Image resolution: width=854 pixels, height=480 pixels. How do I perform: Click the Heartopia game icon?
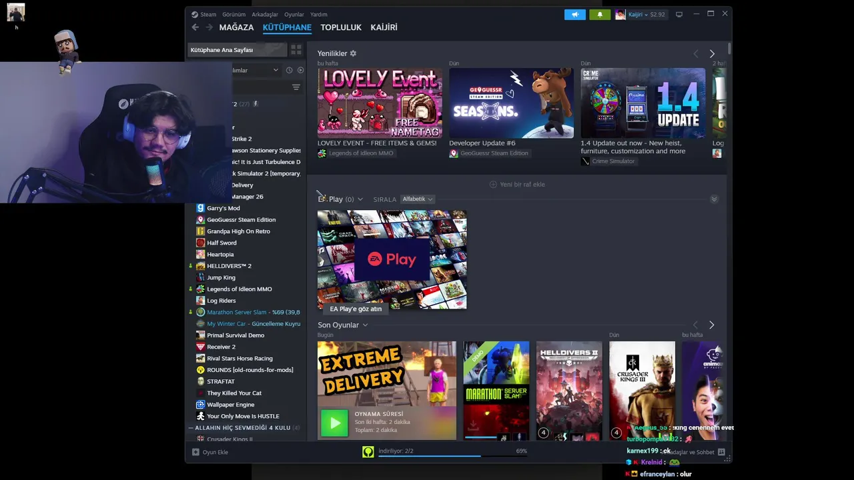[x=200, y=254]
